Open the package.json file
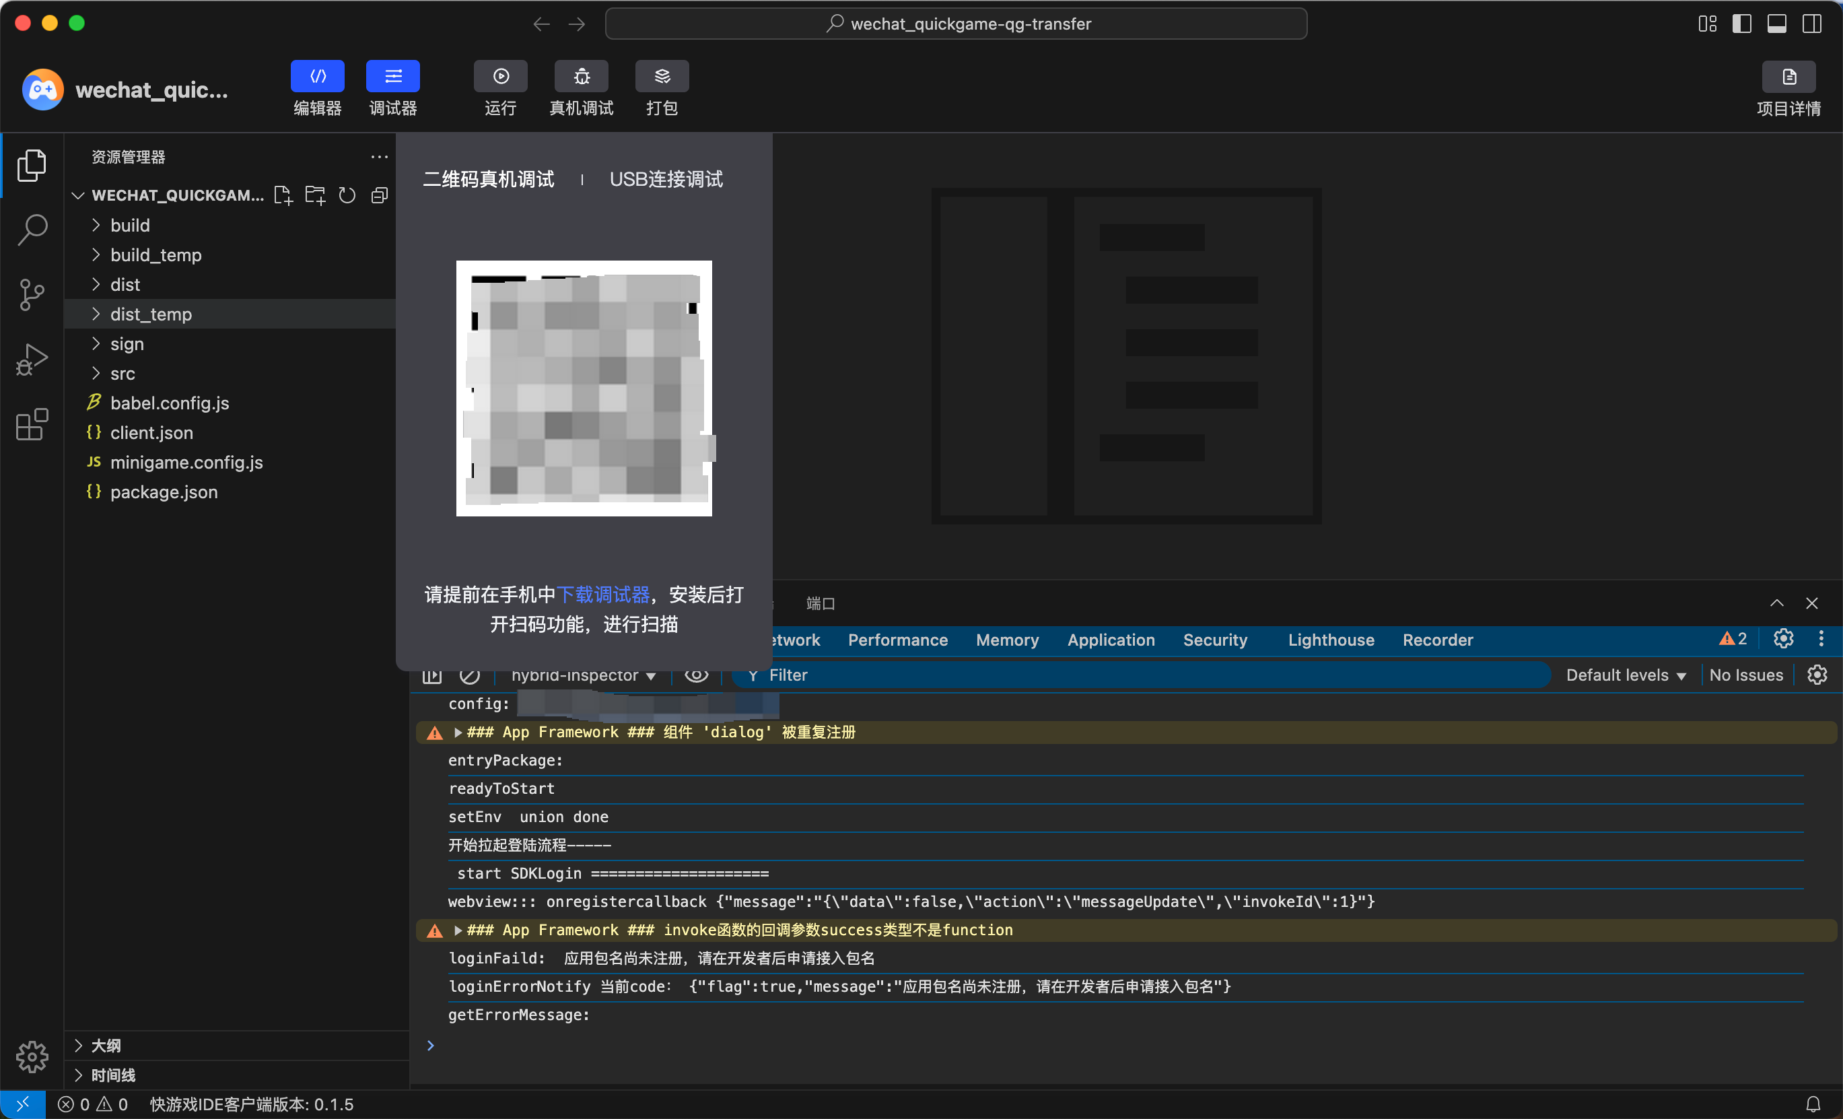The width and height of the screenshot is (1843, 1119). (164, 491)
